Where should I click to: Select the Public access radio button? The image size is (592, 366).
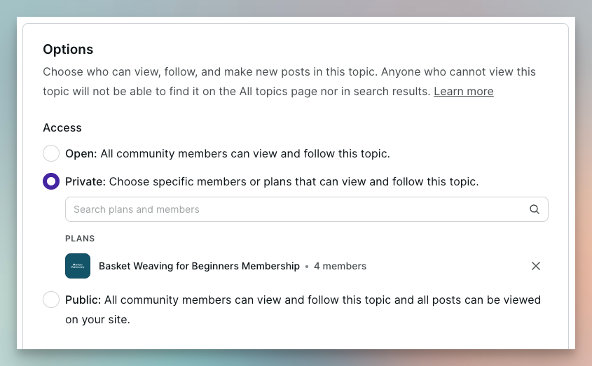tap(51, 300)
